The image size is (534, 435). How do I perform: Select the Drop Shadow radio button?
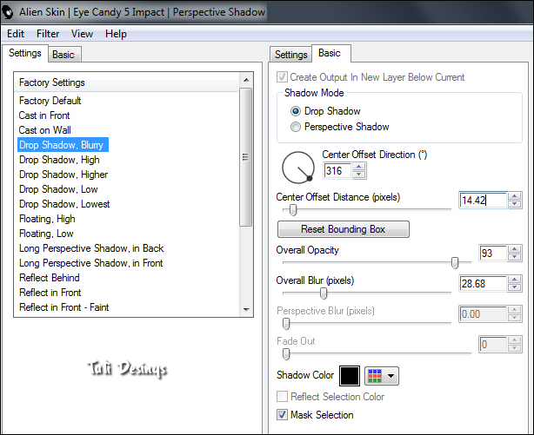(x=296, y=111)
